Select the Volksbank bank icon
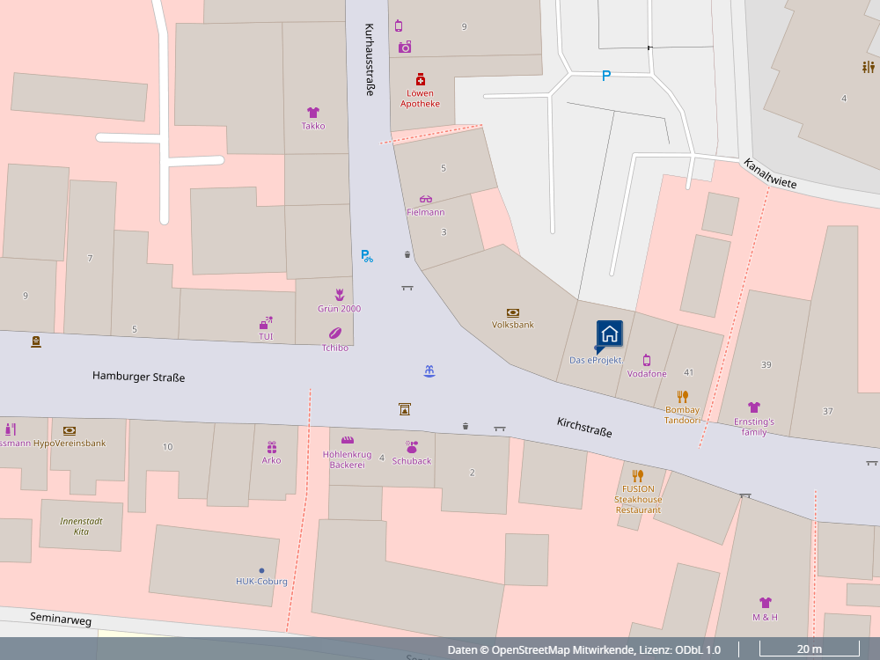Image resolution: width=880 pixels, height=660 pixels. tap(513, 312)
